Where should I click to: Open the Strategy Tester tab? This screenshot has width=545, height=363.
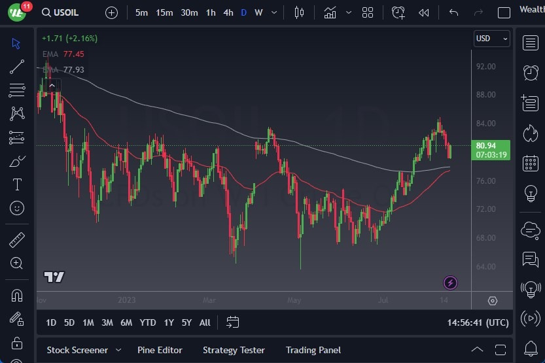coord(234,350)
